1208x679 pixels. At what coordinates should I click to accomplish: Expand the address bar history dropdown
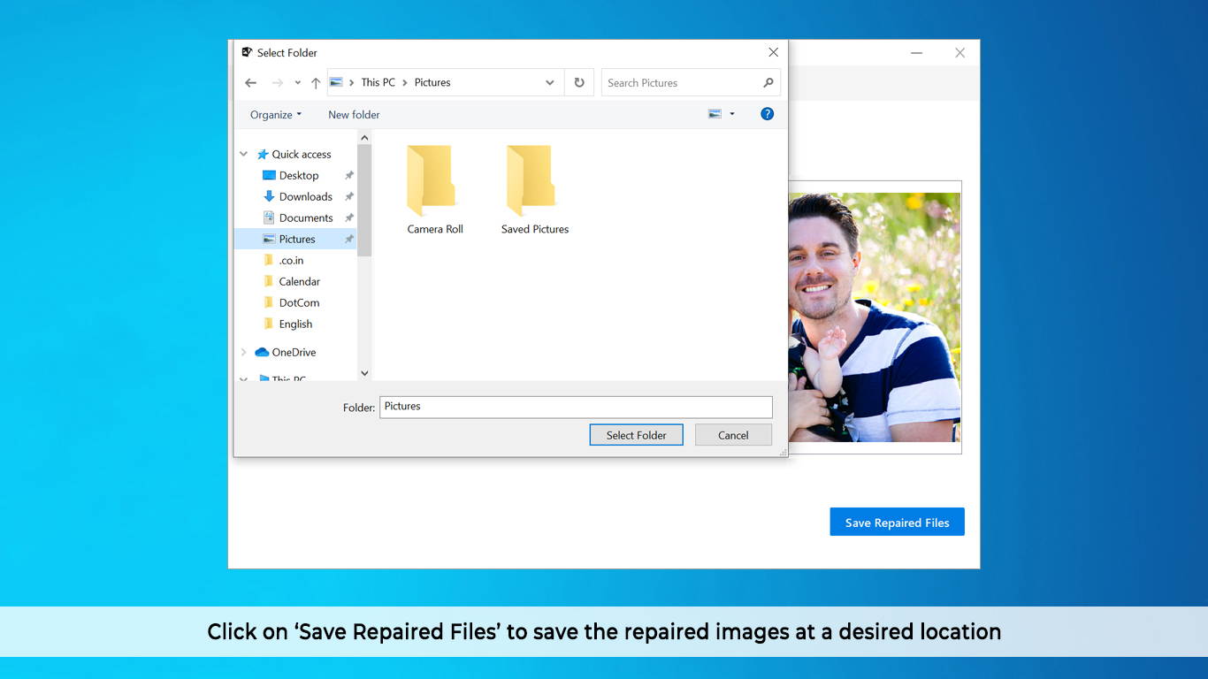(549, 82)
